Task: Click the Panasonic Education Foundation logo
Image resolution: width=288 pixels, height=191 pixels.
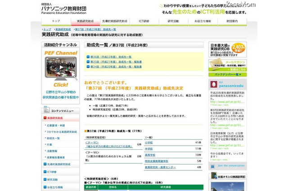Action: click(63, 9)
